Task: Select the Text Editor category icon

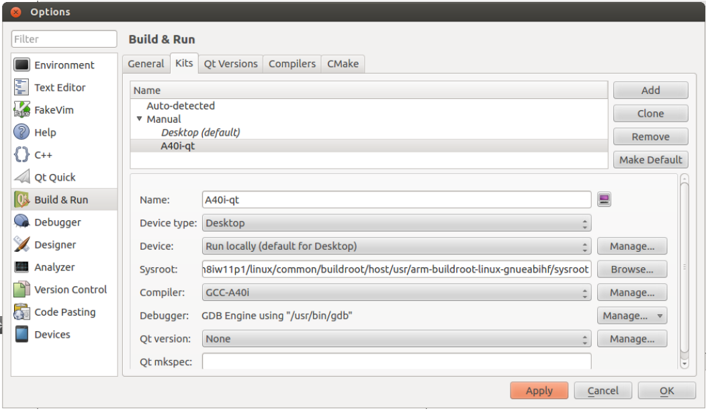Action: tap(22, 87)
